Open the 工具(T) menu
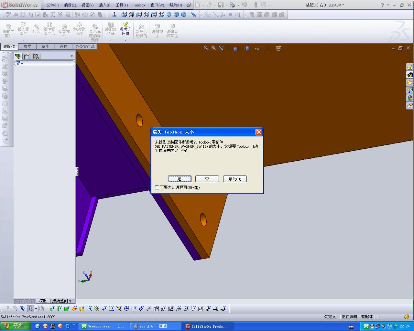Viewport: 414px width, 331px height. point(122,5)
